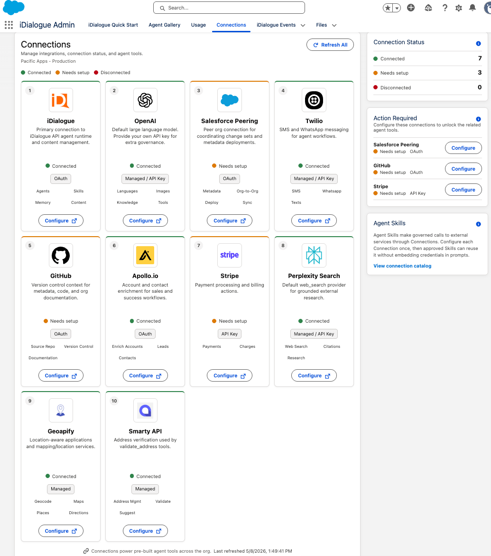Expand the Files dropdown chevron
Viewport: 491px width, 556px height.
point(334,25)
